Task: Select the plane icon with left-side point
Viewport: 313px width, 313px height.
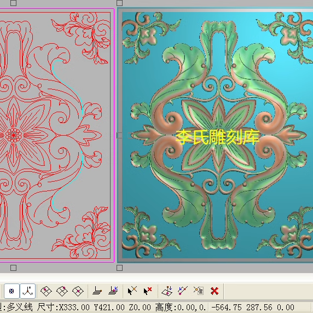Action: [46, 291]
